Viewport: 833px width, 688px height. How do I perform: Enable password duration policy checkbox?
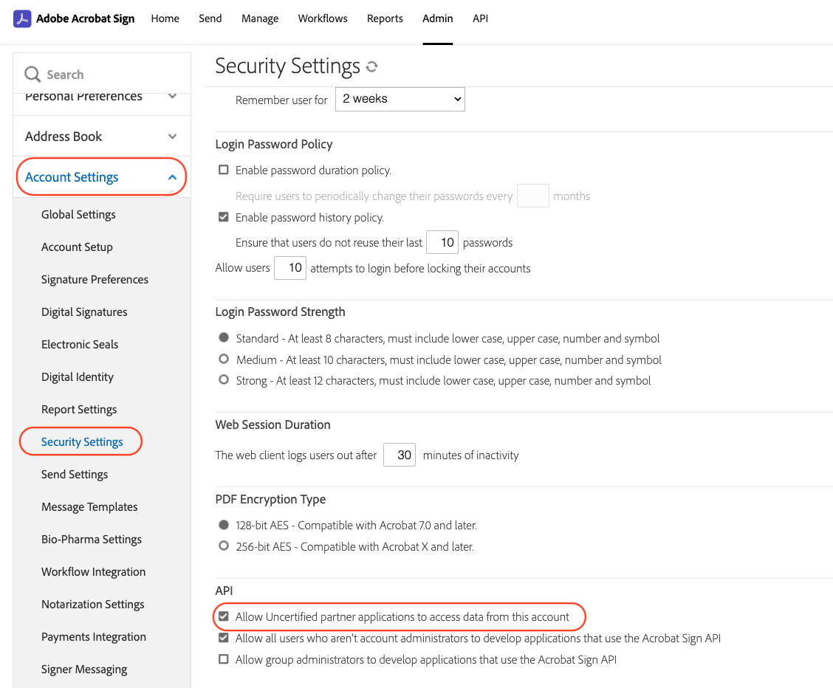224,170
